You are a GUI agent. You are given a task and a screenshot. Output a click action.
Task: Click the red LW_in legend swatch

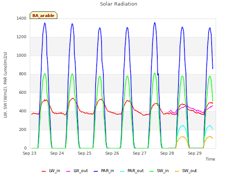[44, 171]
